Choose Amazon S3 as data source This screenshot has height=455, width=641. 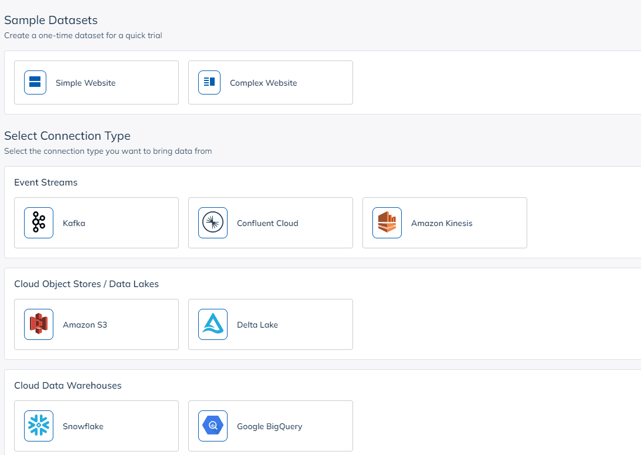pyautogui.click(x=96, y=323)
